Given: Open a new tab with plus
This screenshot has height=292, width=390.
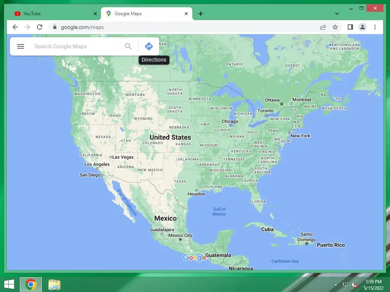Looking at the screenshot, I should pos(201,14).
